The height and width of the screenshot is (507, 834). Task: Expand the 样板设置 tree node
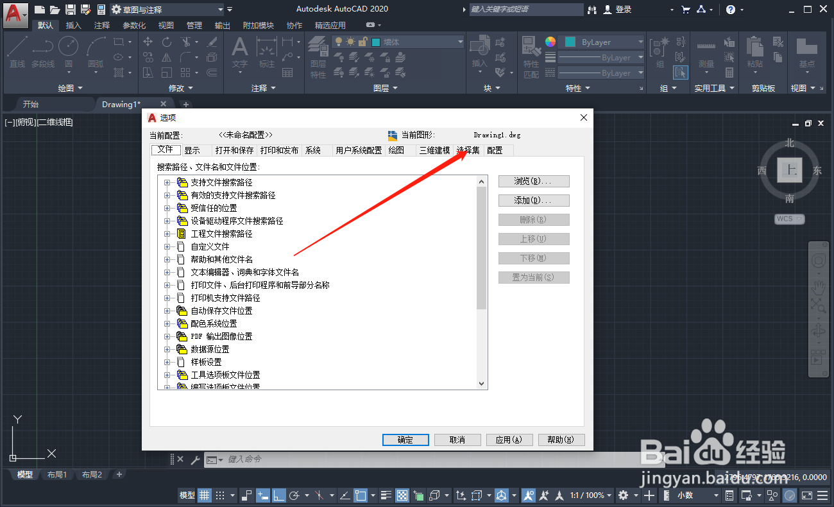[167, 362]
